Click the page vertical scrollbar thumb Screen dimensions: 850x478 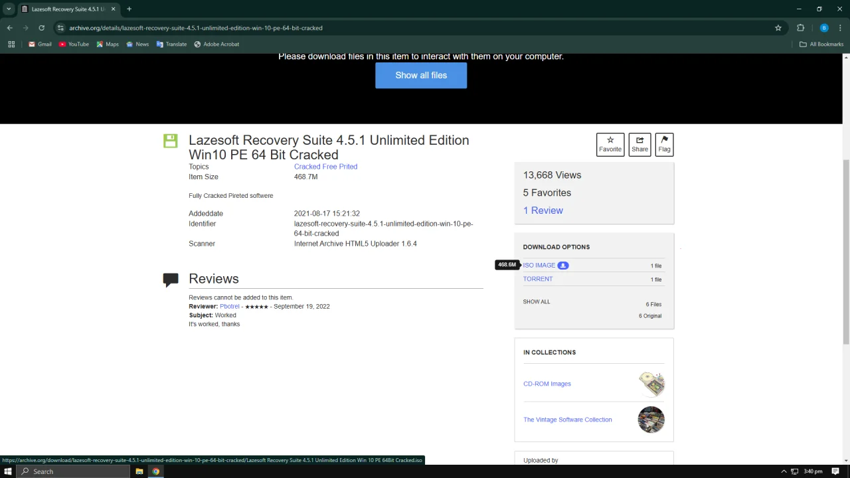click(846, 252)
